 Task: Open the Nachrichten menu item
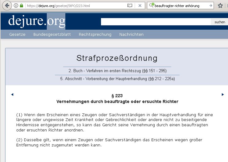coord(131,35)
